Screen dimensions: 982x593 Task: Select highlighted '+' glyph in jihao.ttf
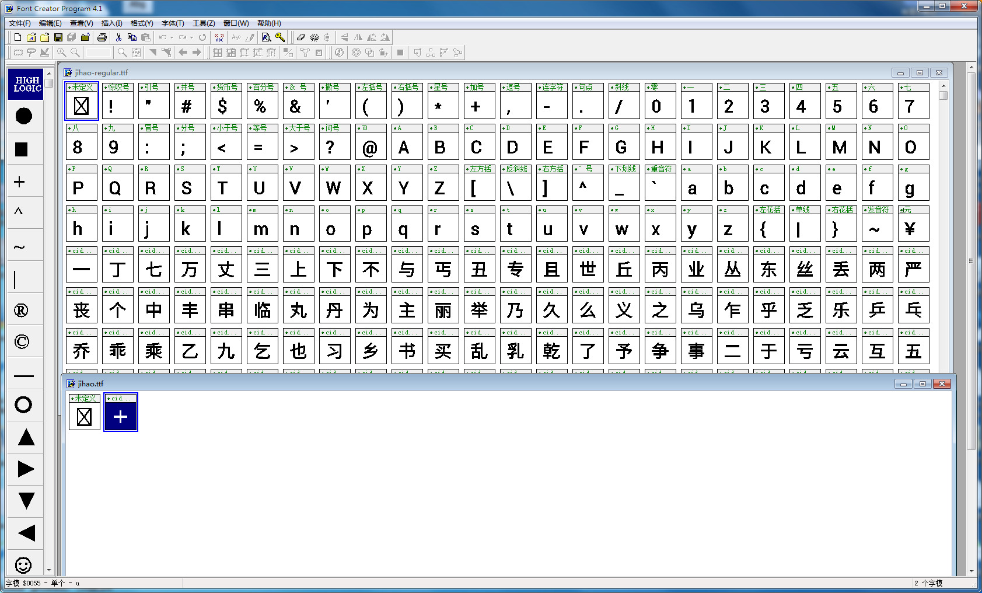click(121, 412)
